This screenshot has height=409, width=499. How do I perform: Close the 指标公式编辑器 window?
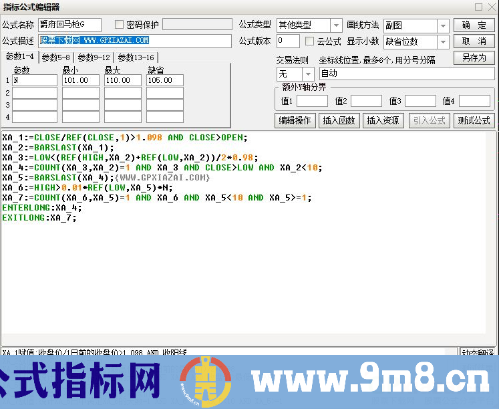click(492, 7)
